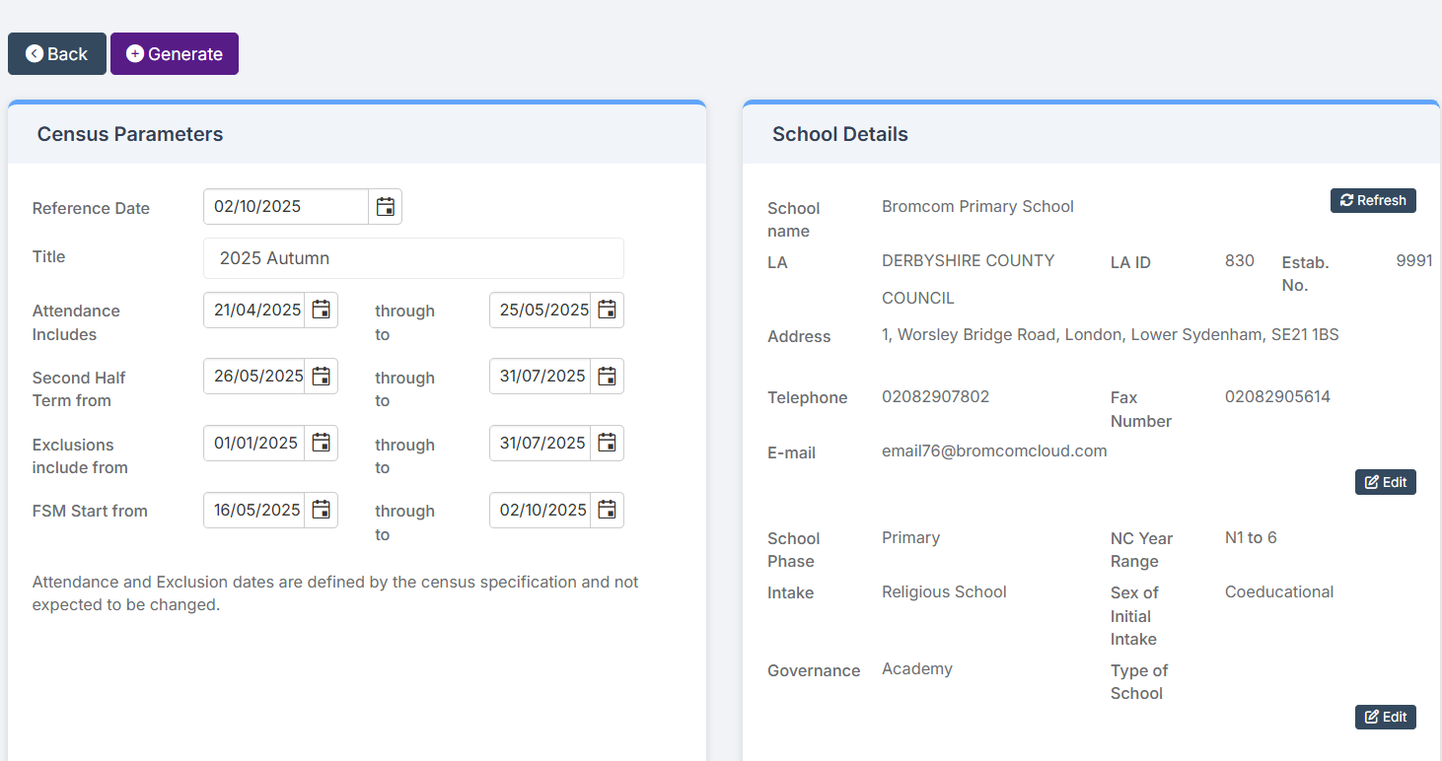Click the Title field containing 2025 Autumn
The image size is (1442, 761).
click(x=413, y=258)
